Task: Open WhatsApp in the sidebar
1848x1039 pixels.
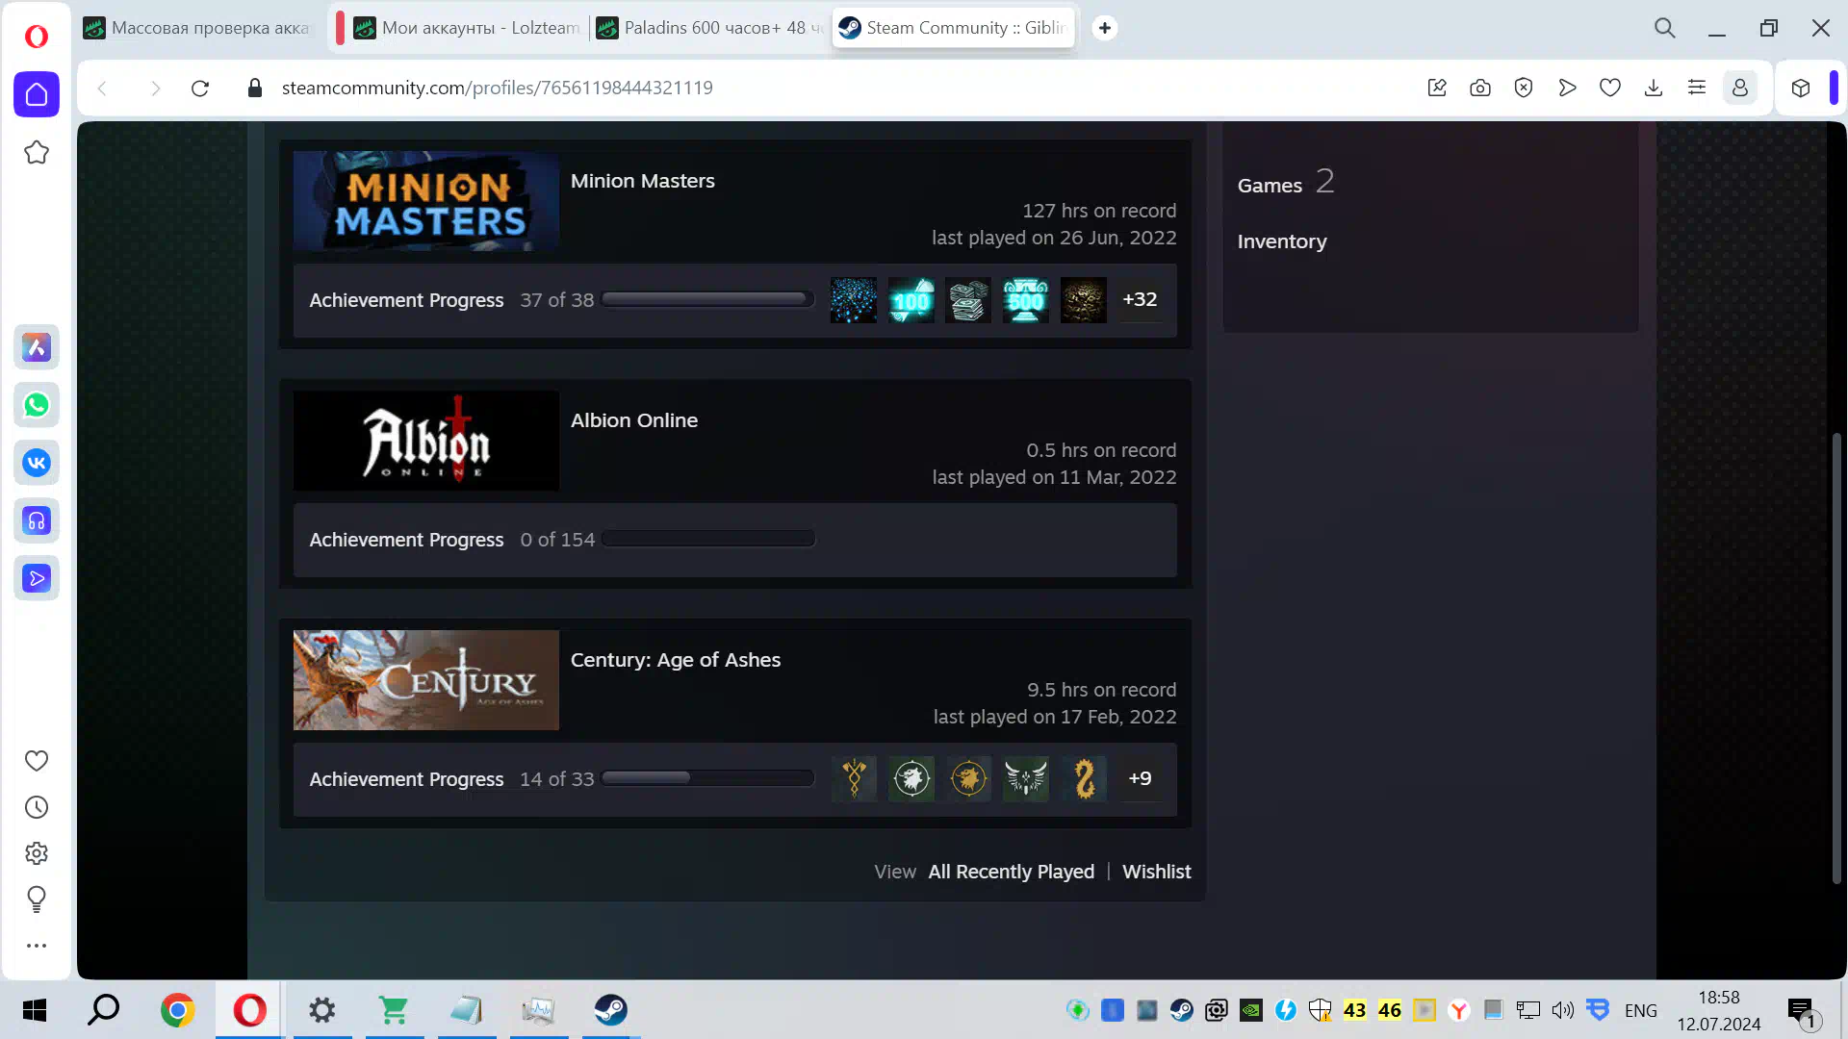Action: click(x=37, y=405)
